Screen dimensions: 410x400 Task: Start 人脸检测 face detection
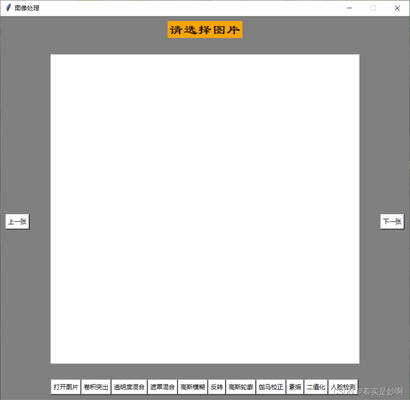pos(343,387)
